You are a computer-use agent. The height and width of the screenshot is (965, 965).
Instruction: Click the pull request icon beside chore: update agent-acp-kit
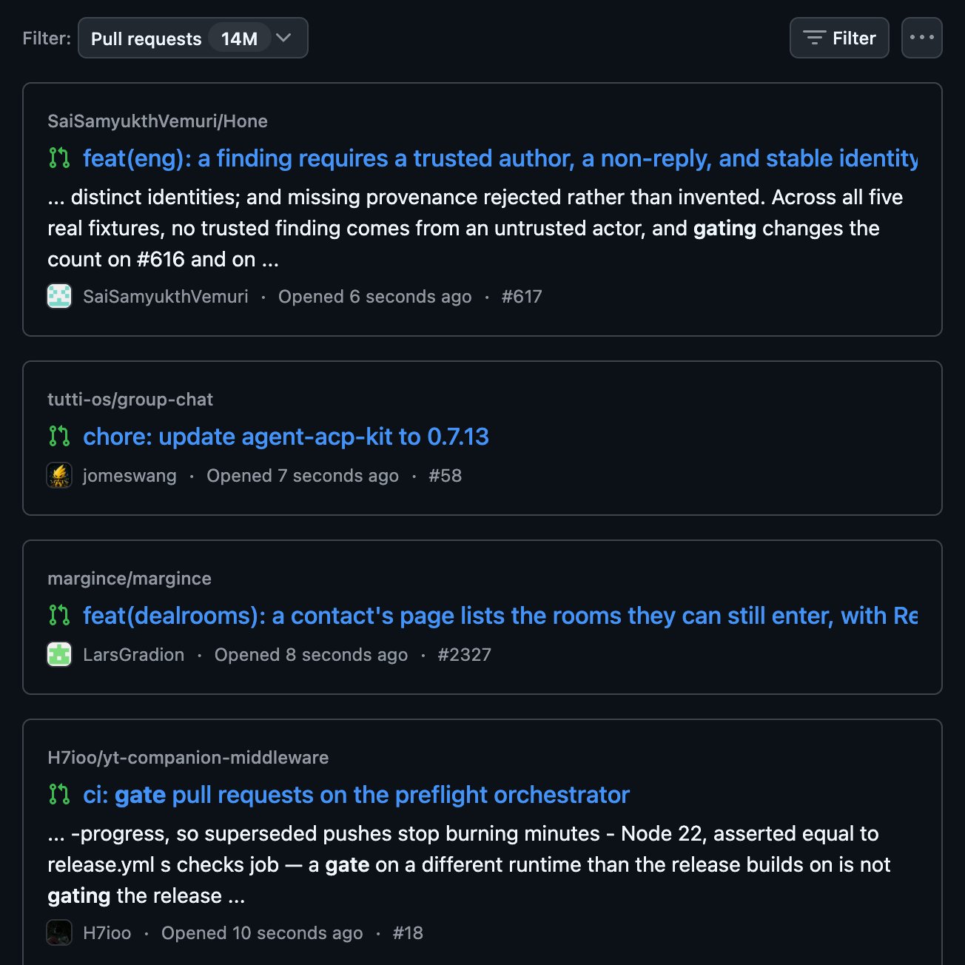59,436
